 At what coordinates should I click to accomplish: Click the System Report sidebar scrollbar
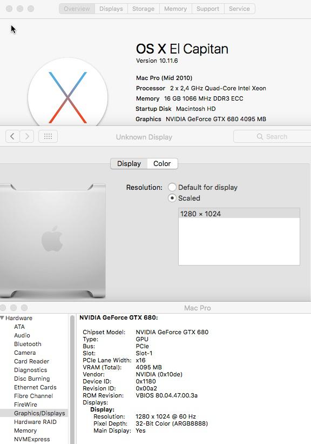coord(72,380)
